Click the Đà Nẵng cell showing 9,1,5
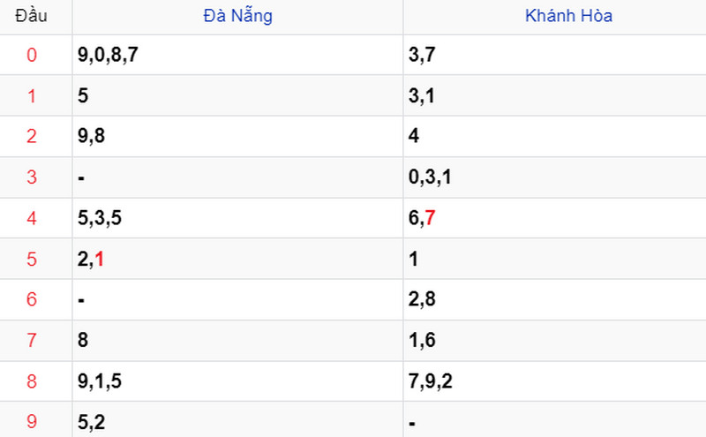706x437 pixels. pos(237,381)
